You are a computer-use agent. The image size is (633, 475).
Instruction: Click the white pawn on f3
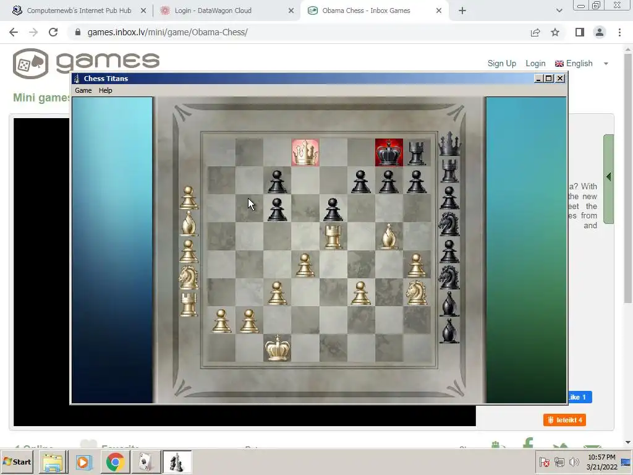click(x=361, y=293)
